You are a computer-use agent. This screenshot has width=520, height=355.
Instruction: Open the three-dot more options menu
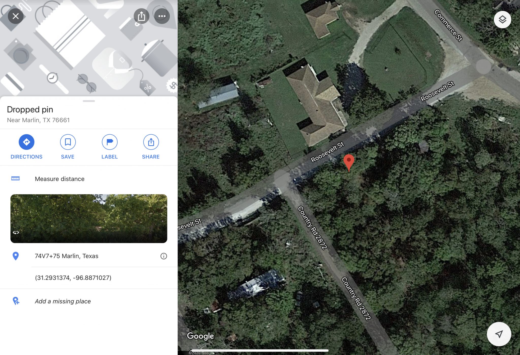[x=162, y=16]
